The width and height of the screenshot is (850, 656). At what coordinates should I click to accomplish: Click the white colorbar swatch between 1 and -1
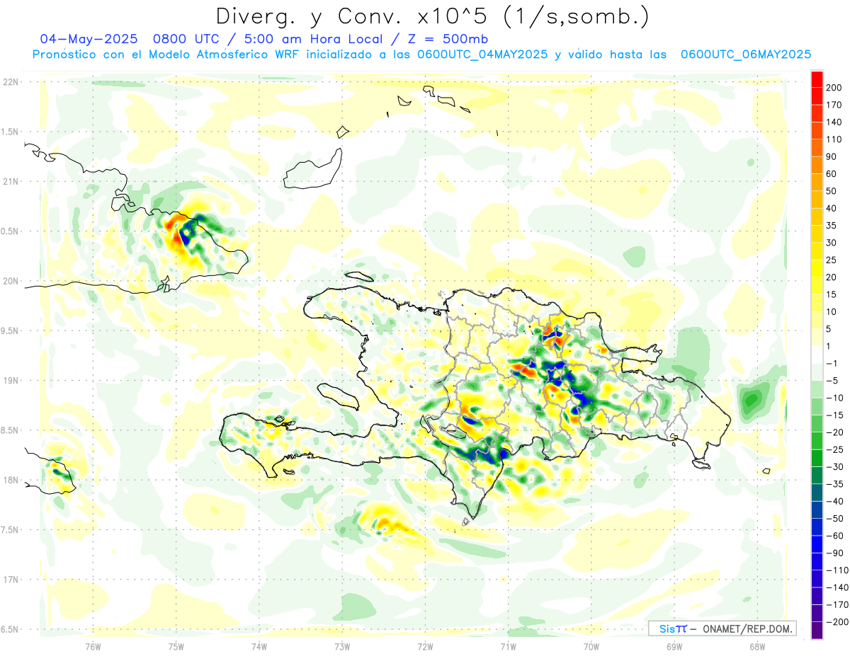[817, 355]
